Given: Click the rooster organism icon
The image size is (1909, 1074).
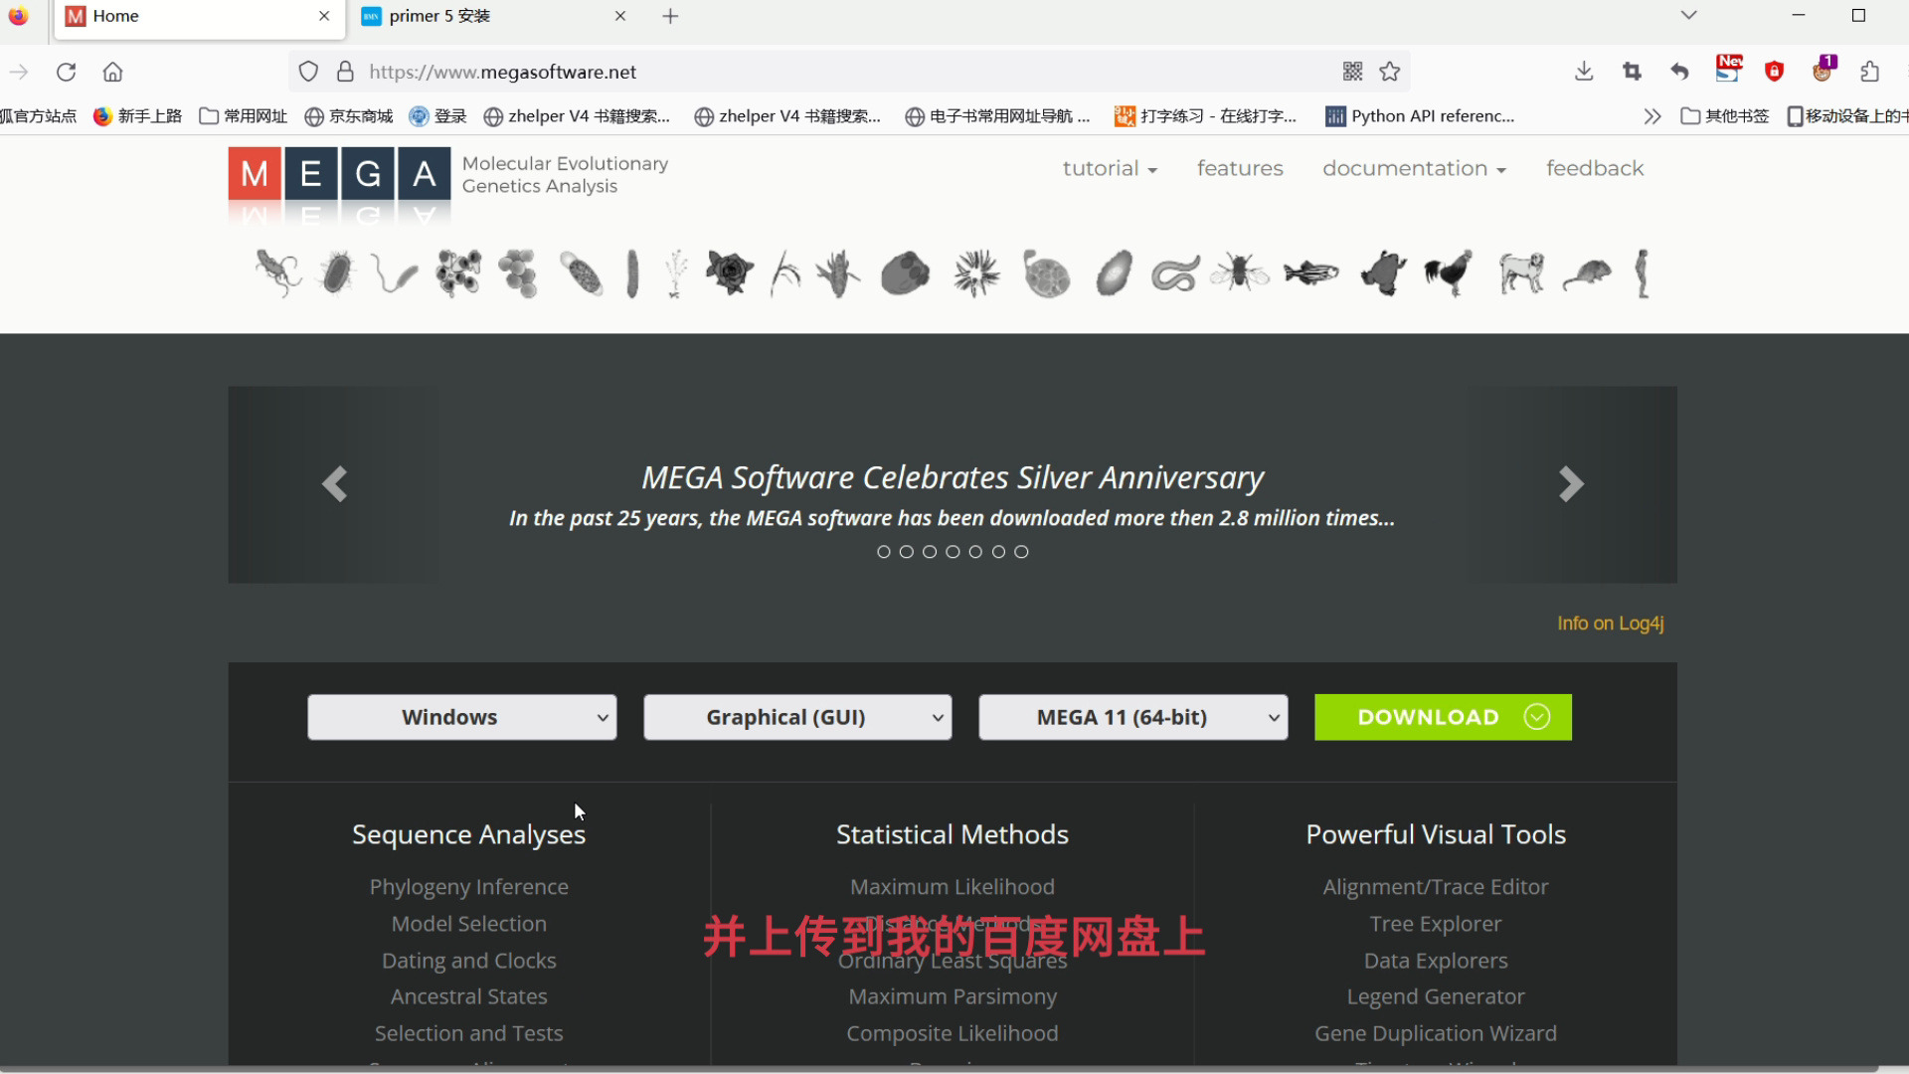Looking at the screenshot, I should pos(1448,272).
